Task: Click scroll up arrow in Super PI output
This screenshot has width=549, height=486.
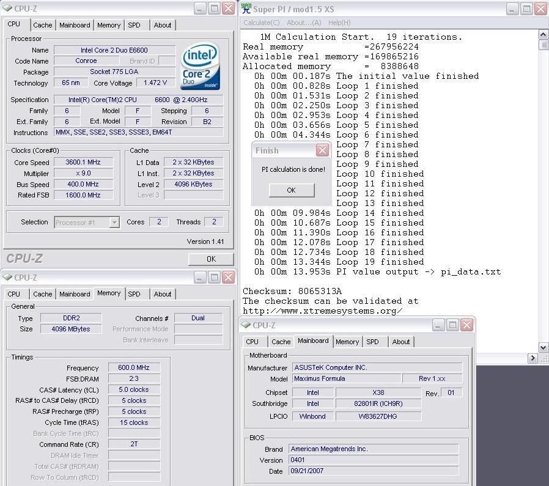Action: click(x=543, y=34)
